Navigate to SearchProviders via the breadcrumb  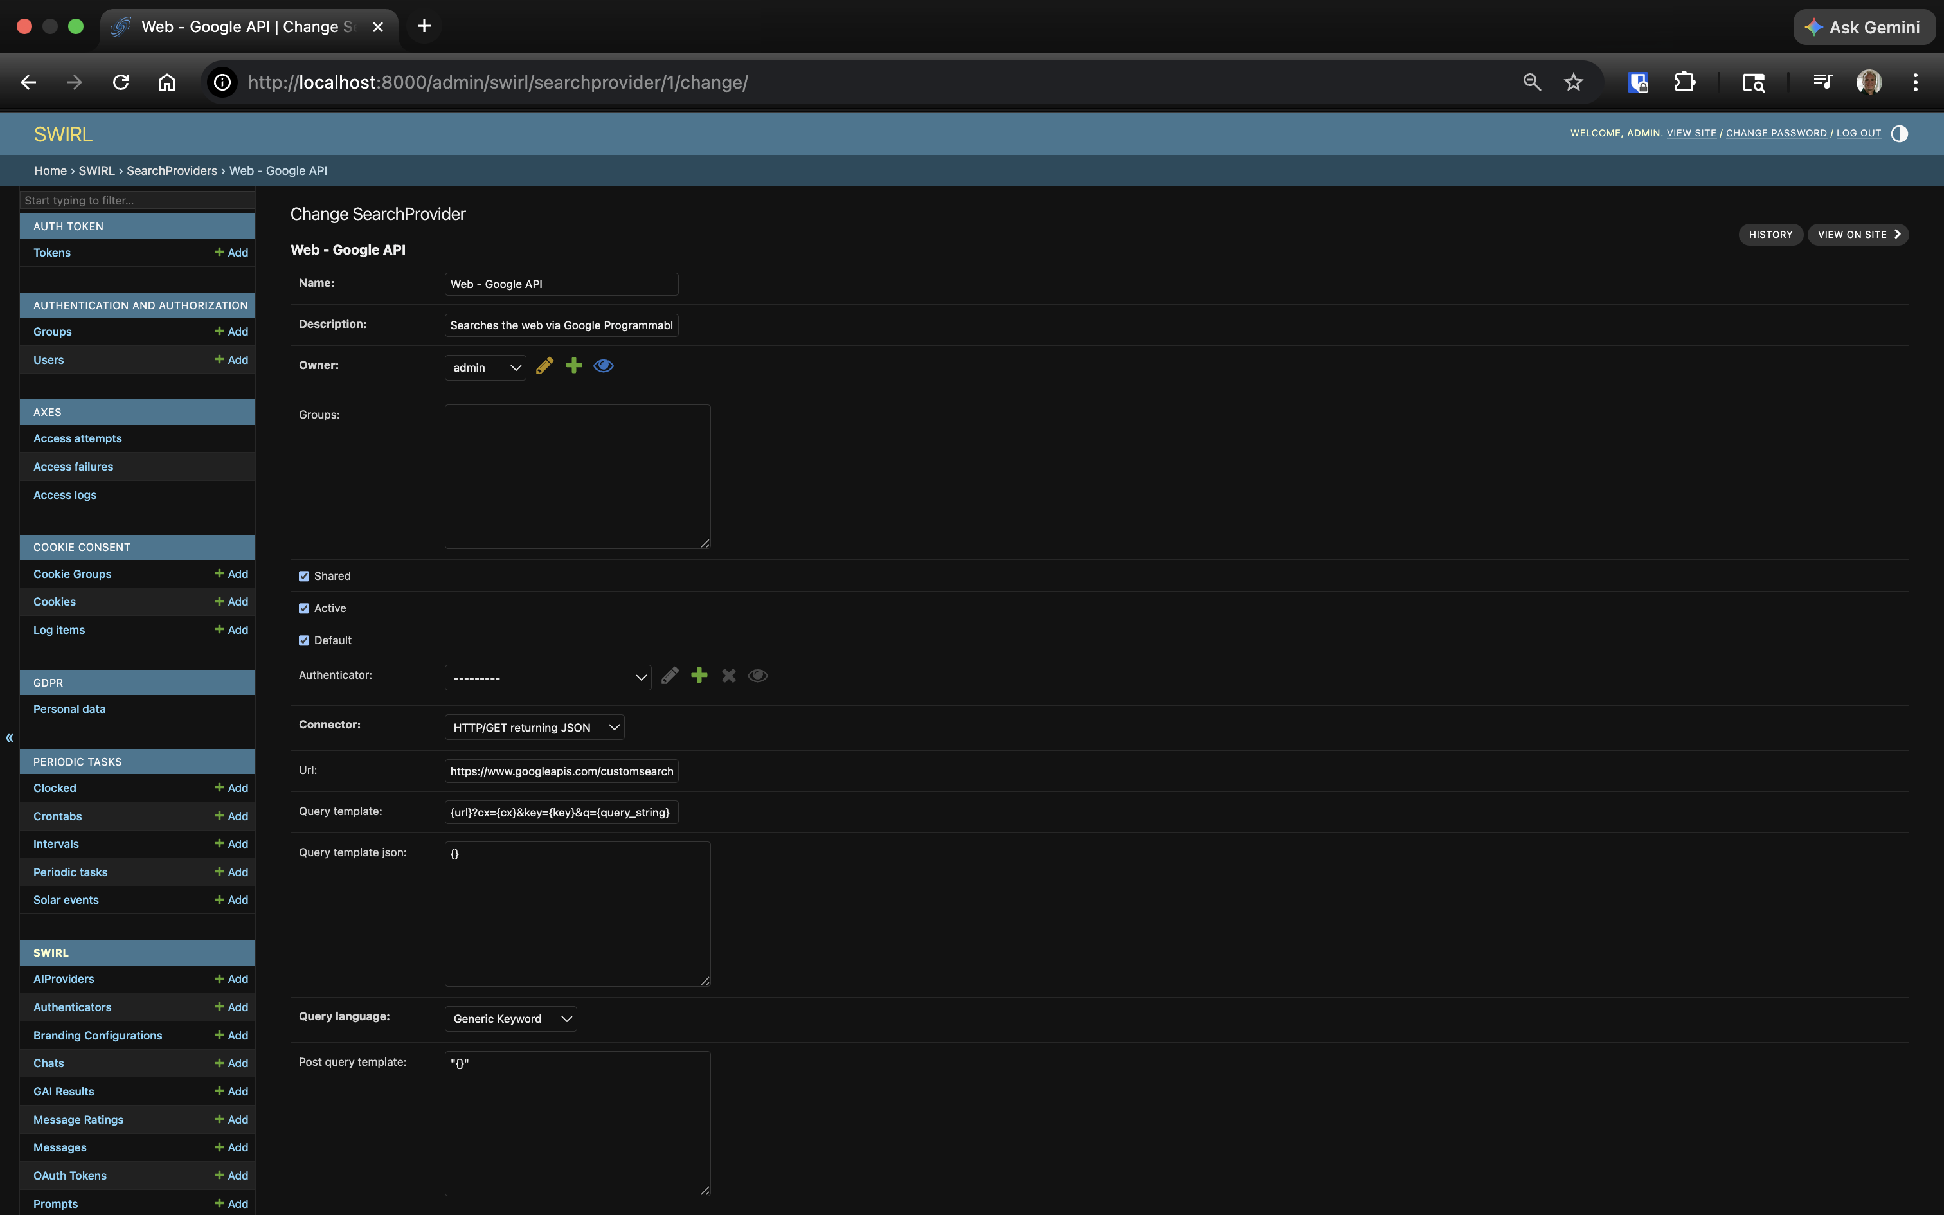171,170
